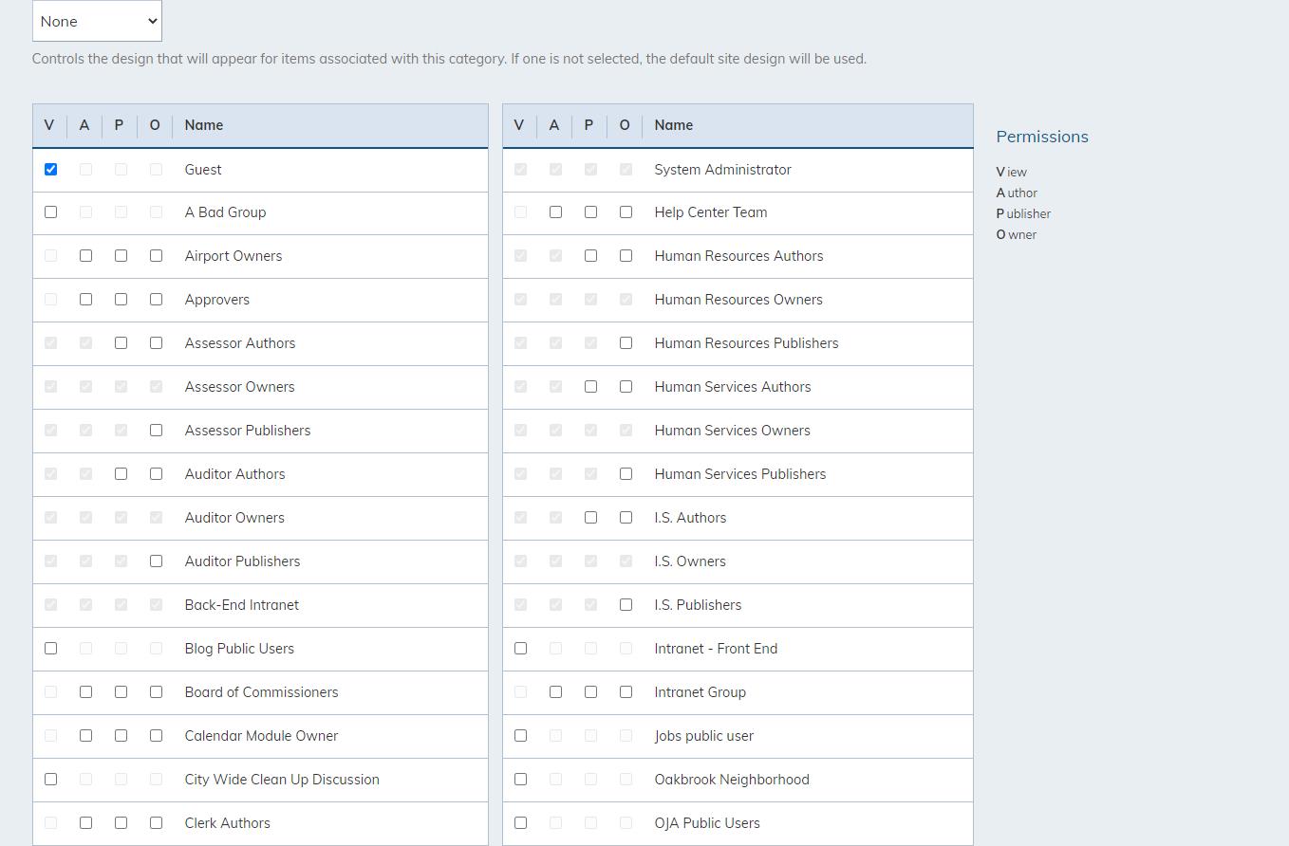Enable Owner for Human Resources Authors
Image resolution: width=1289 pixels, height=846 pixels.
point(626,256)
